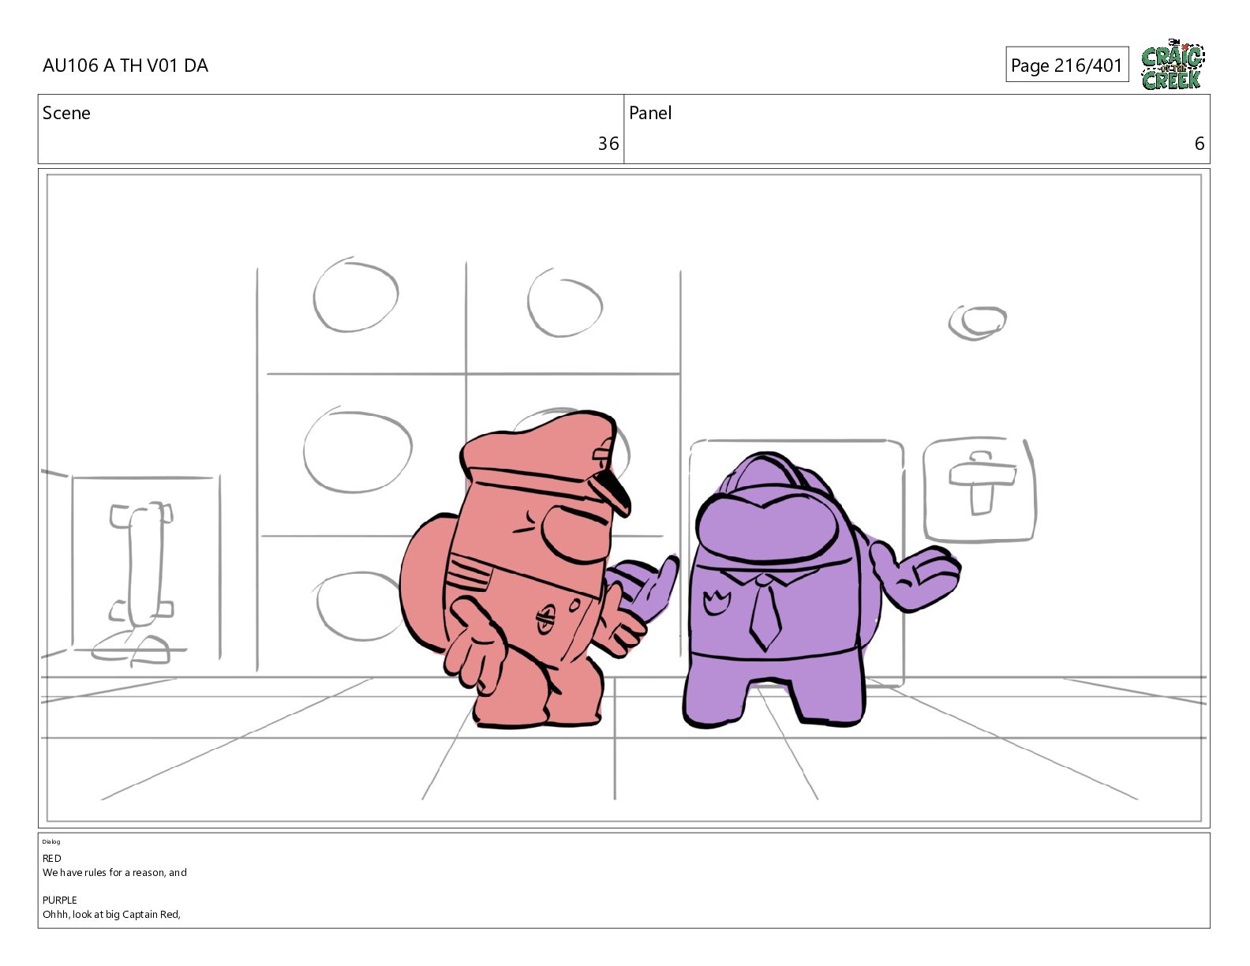Click line 'We have rules for a reason, and'
The width and height of the screenshot is (1250, 966).
[x=114, y=872]
